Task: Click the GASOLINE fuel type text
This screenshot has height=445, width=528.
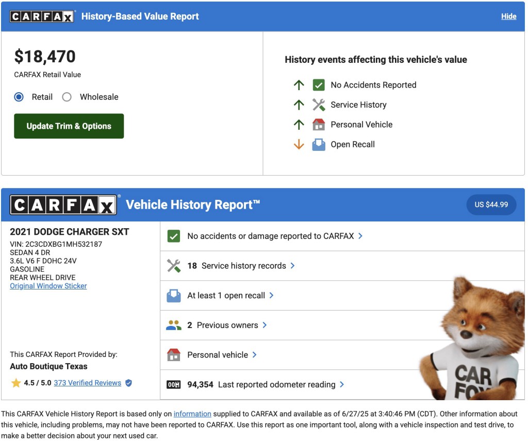Action: point(27,269)
